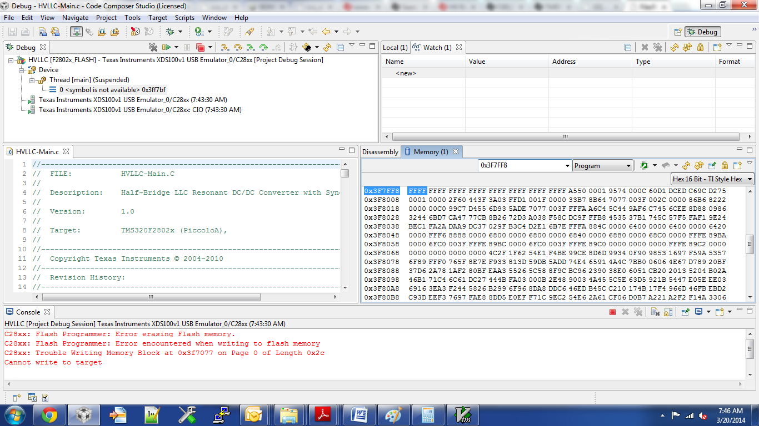Click the Terminate red square in Debug view
This screenshot has height=426, width=759.
click(200, 48)
